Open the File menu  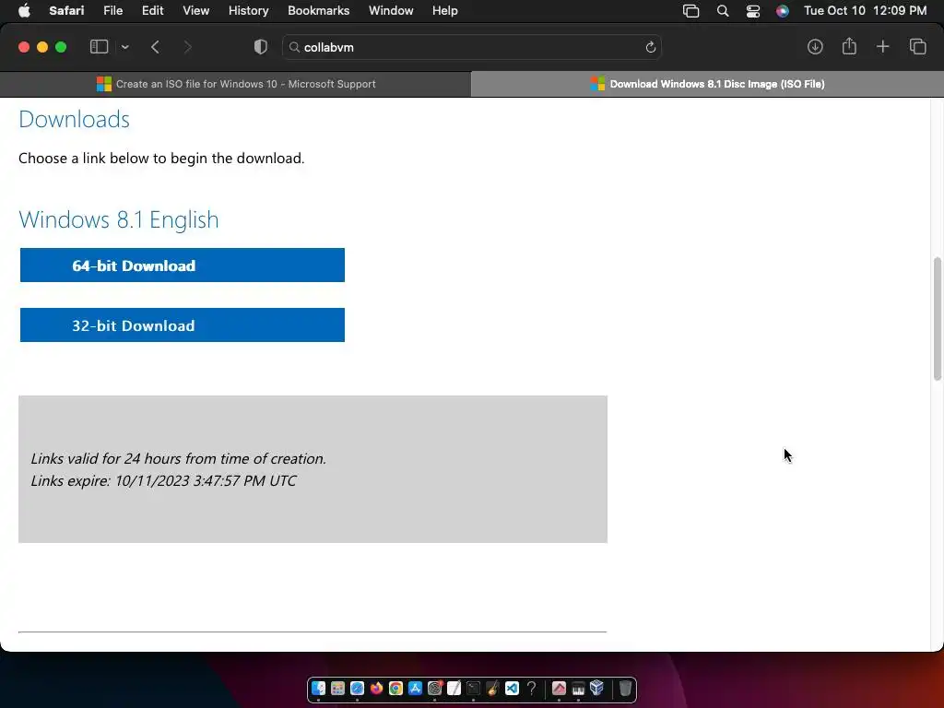click(112, 11)
